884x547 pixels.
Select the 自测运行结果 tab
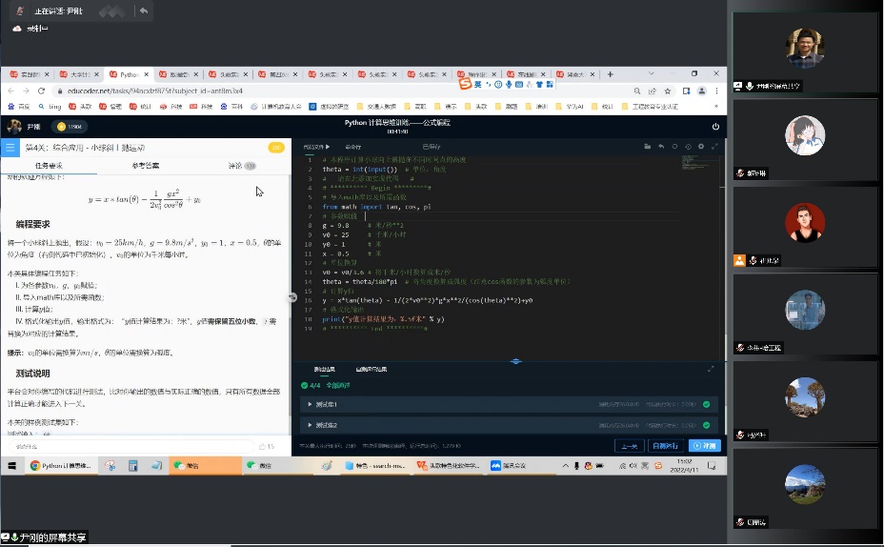tap(371, 368)
